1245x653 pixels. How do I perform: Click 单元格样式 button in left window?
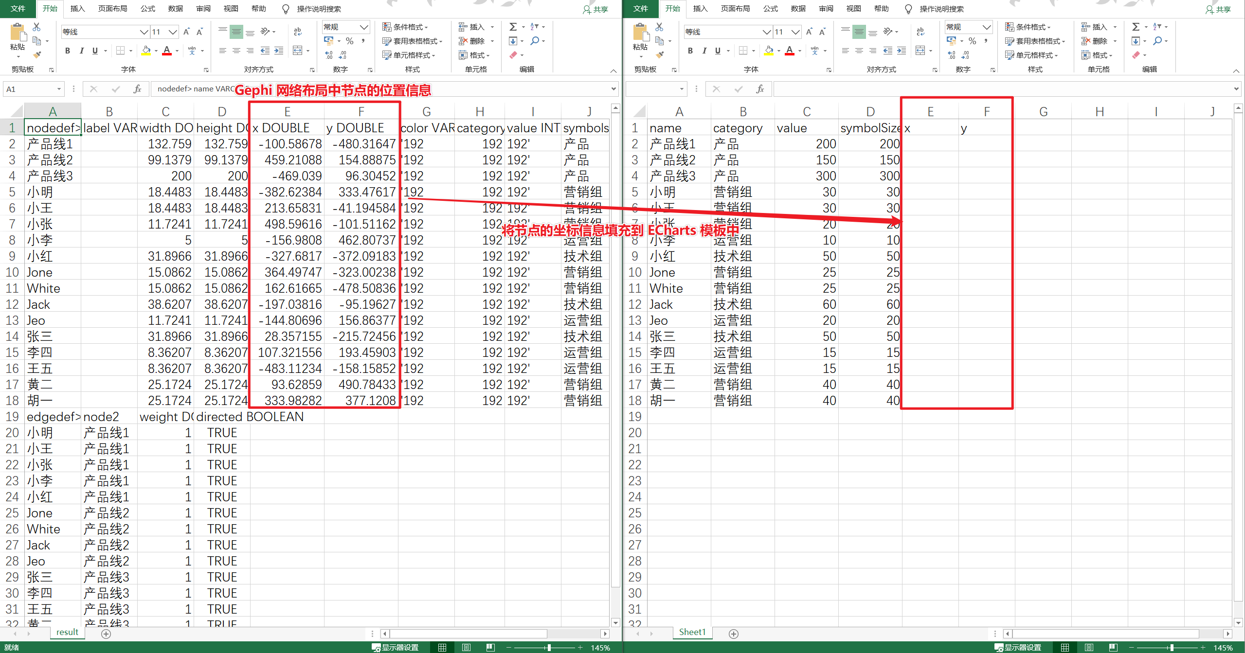tap(409, 55)
